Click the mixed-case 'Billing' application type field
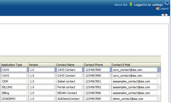Screen dimensions: 171x104 tap(14, 93)
